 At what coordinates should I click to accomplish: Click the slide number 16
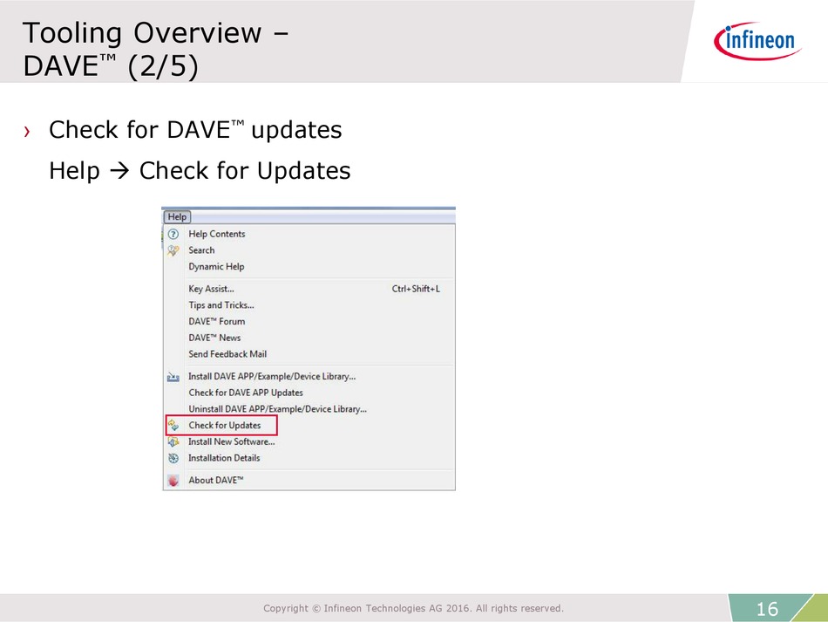[x=767, y=609]
